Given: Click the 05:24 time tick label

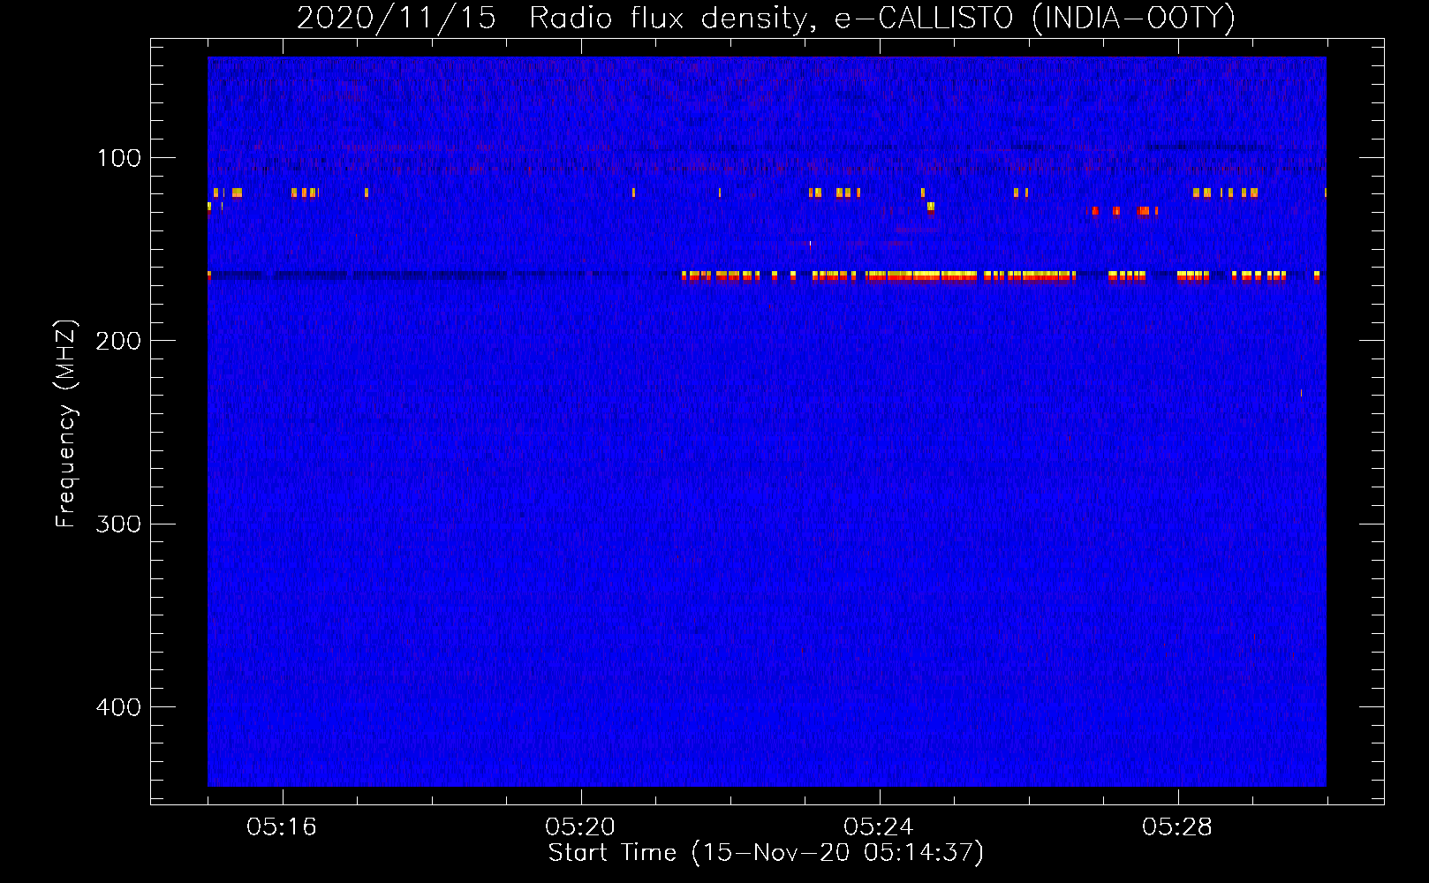Looking at the screenshot, I should coord(879,826).
